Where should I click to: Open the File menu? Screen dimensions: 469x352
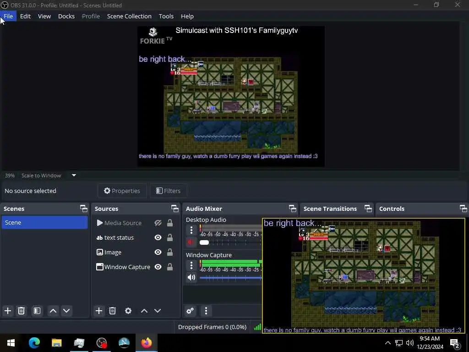[x=8, y=16]
